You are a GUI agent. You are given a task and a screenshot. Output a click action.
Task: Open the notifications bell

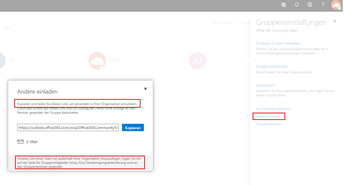click(x=297, y=5)
